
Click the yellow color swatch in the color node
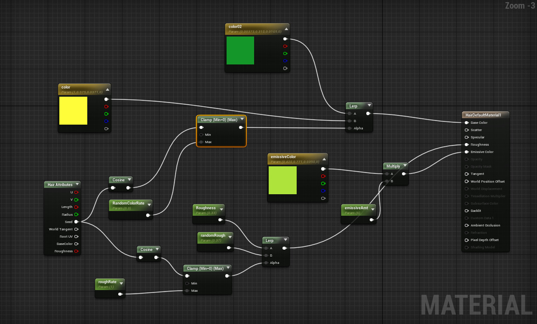pos(73,111)
